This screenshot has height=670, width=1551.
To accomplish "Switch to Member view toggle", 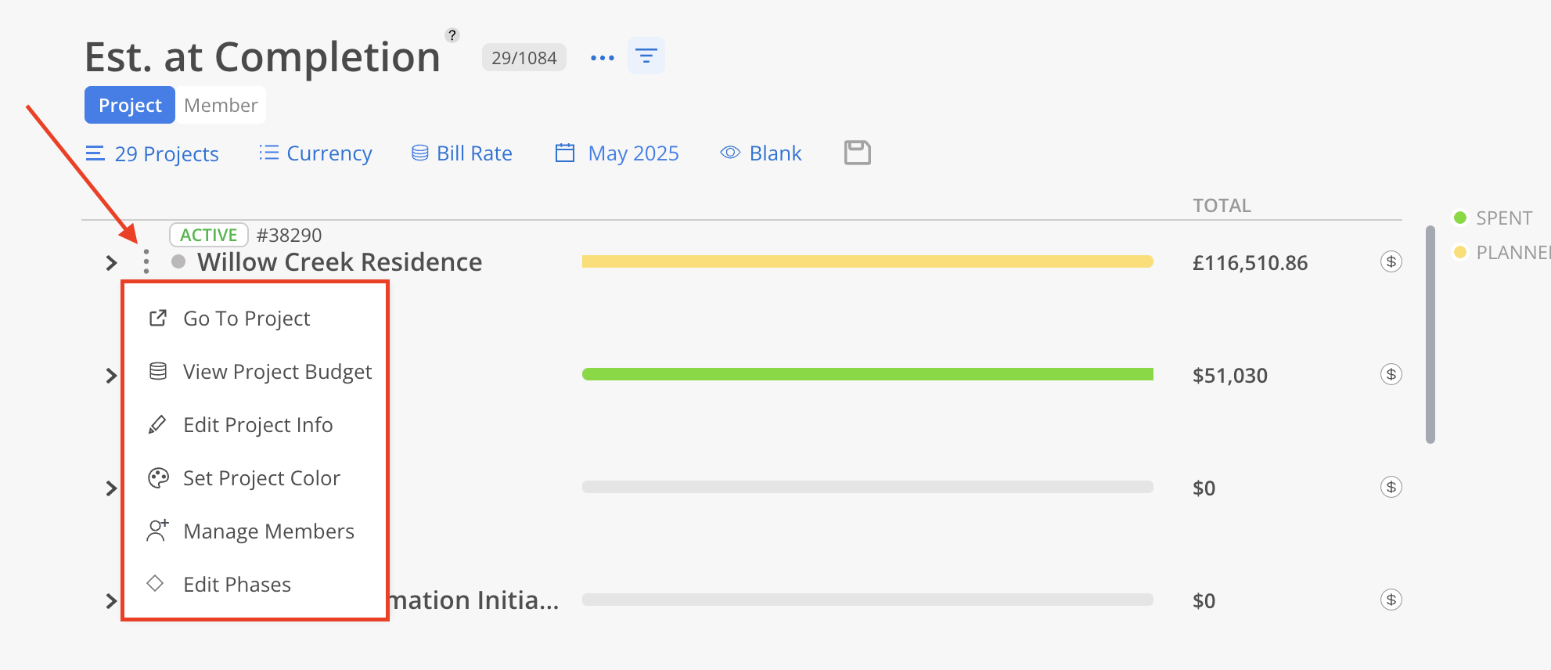I will (x=221, y=105).
